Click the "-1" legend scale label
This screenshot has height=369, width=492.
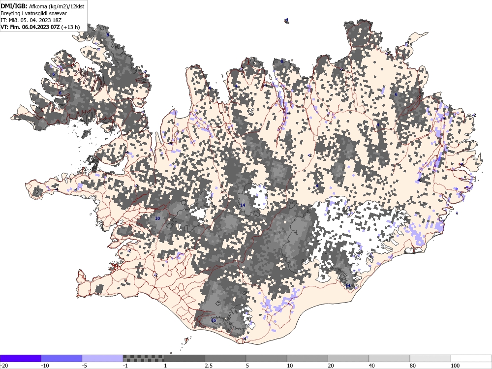pyautogui.click(x=125, y=366)
